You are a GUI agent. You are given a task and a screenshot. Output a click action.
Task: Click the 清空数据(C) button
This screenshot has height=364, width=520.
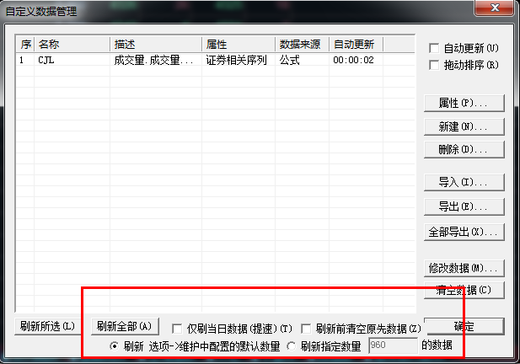pyautogui.click(x=464, y=291)
